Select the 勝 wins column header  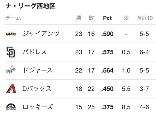coord(79,18)
